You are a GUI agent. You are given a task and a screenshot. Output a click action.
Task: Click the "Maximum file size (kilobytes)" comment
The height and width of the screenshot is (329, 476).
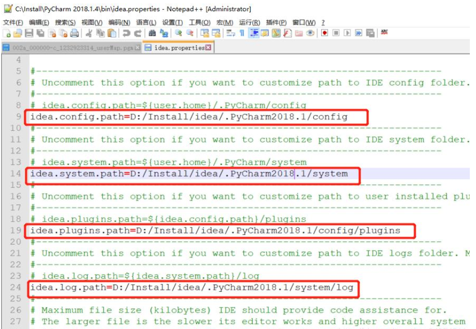[x=238, y=310]
